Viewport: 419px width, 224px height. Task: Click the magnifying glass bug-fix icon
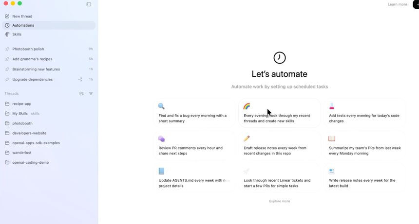pos(161,106)
